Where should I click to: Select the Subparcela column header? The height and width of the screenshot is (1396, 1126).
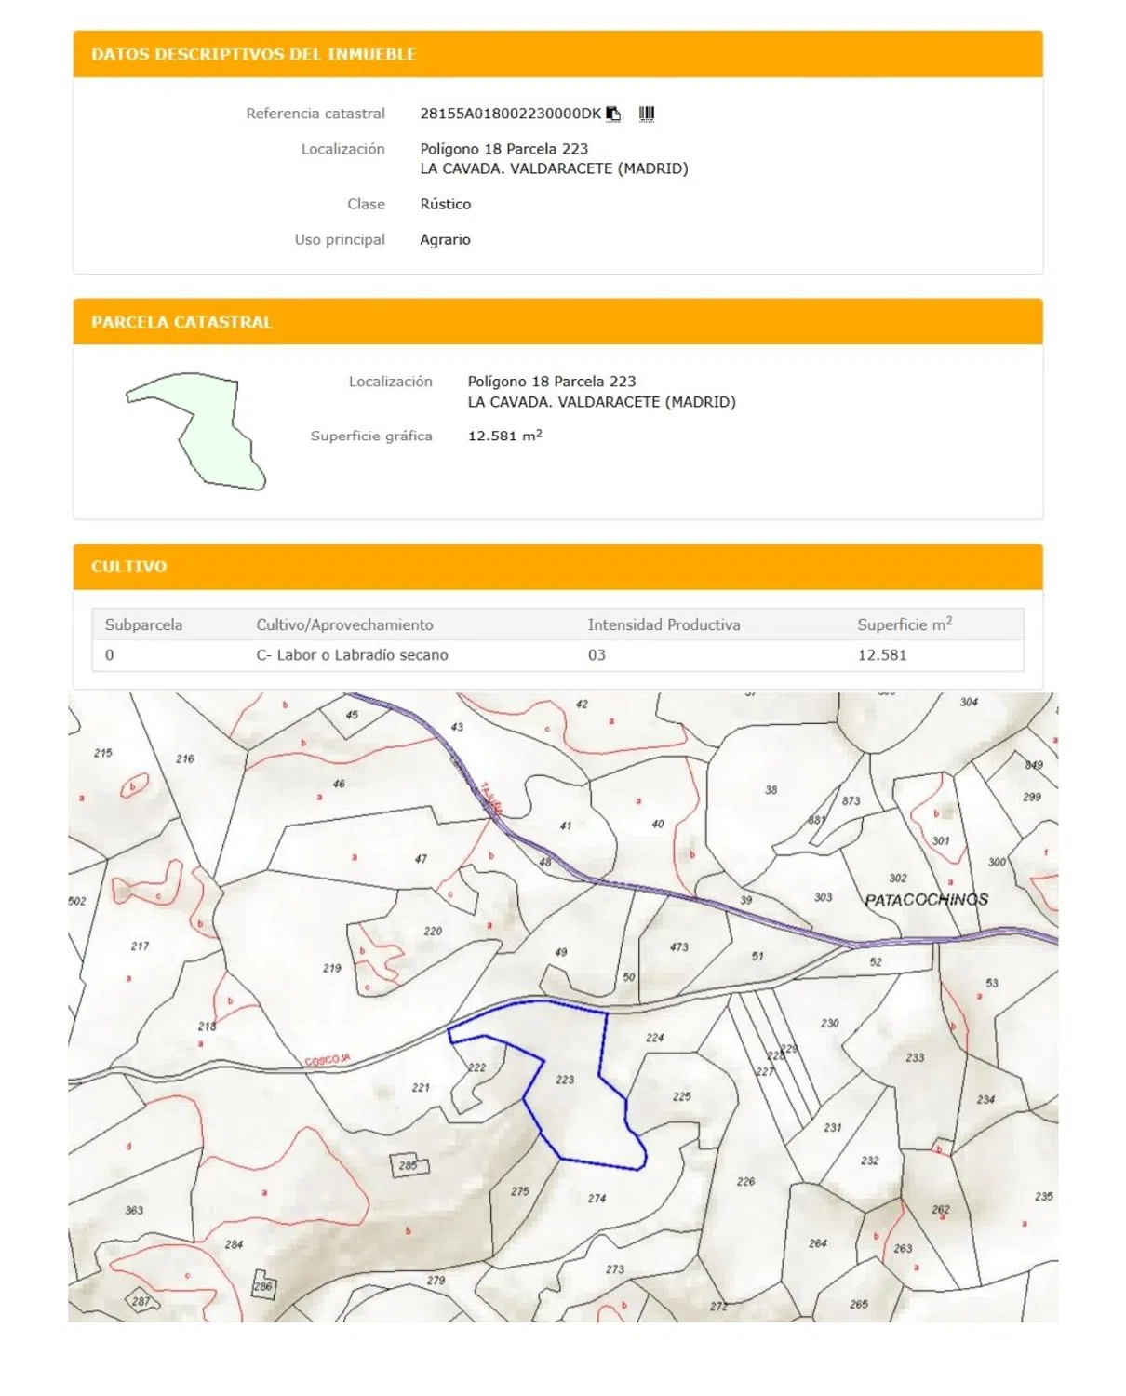(x=143, y=624)
